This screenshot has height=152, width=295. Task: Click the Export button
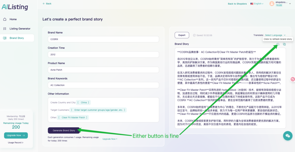(x=182, y=35)
